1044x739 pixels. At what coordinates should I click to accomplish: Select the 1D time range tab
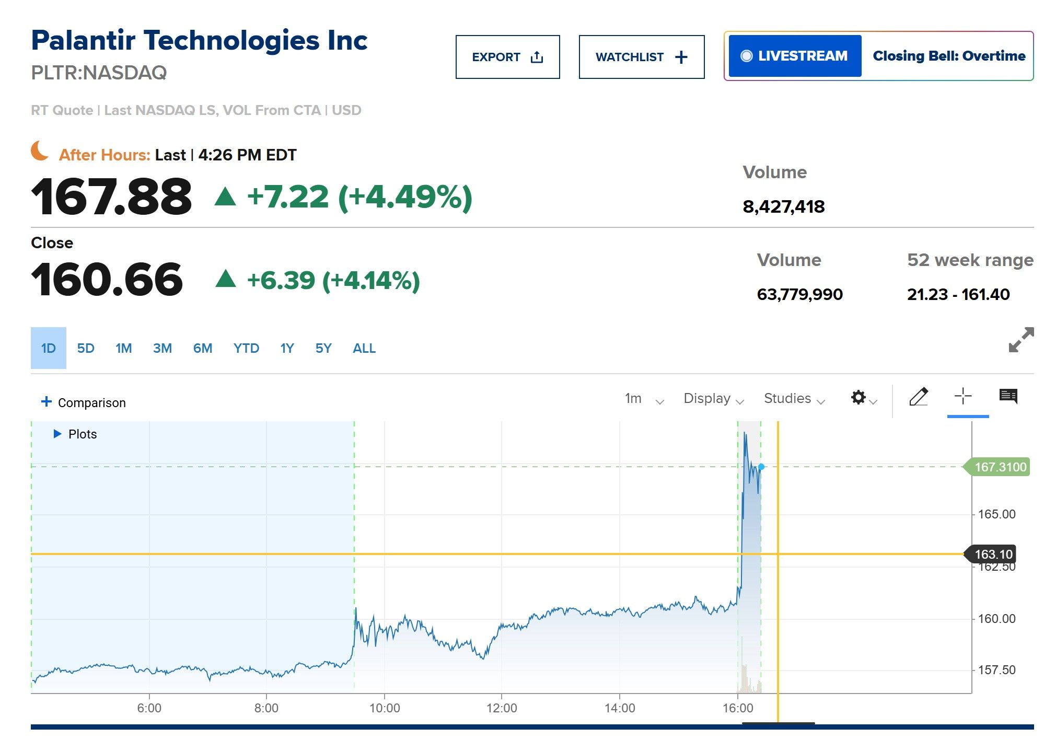(x=49, y=349)
